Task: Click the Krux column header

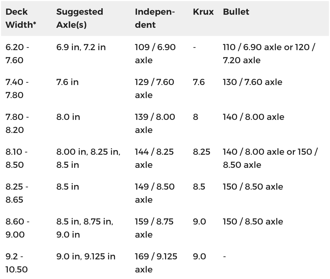Action: click(203, 12)
